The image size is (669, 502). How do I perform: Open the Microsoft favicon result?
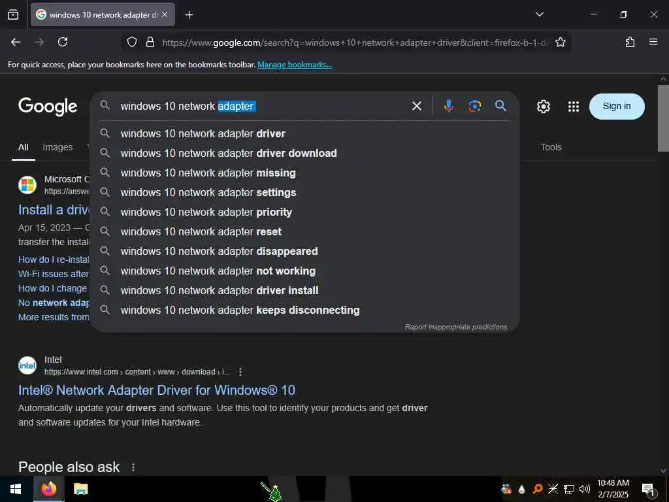[x=27, y=185]
